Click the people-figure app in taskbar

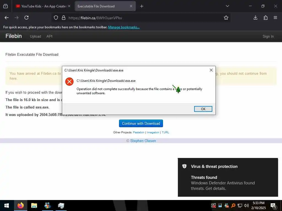point(47,206)
